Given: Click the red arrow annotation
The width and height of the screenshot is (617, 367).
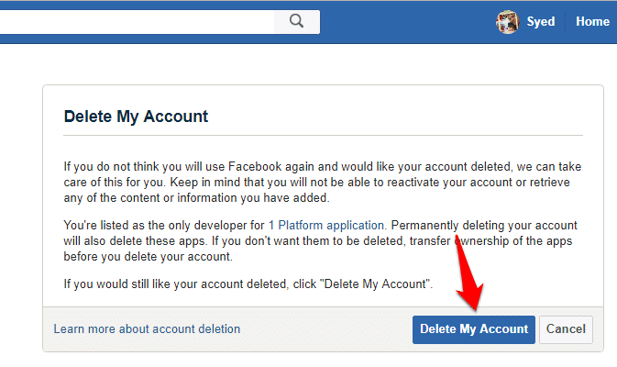Looking at the screenshot, I should coord(468,274).
